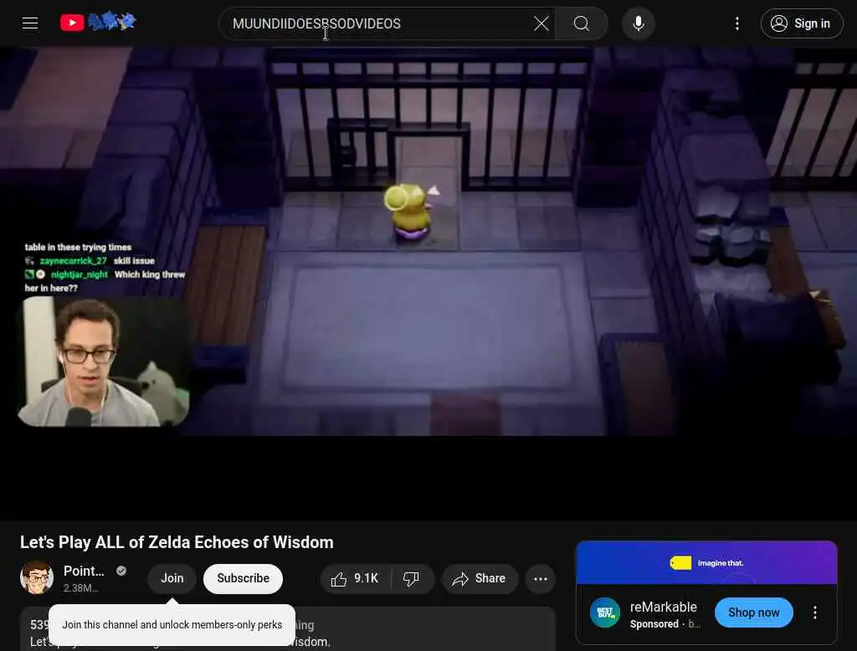Sign in to YouTube account

[x=801, y=23]
